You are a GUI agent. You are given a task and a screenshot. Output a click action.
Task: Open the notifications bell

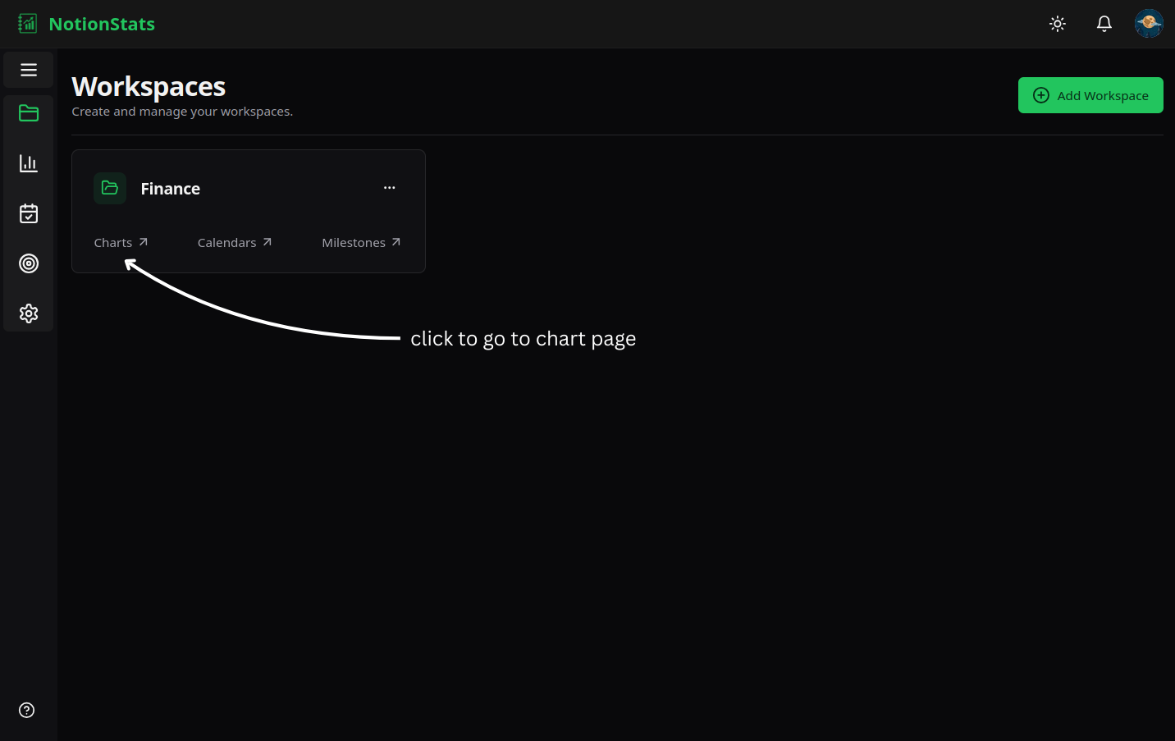(x=1104, y=24)
